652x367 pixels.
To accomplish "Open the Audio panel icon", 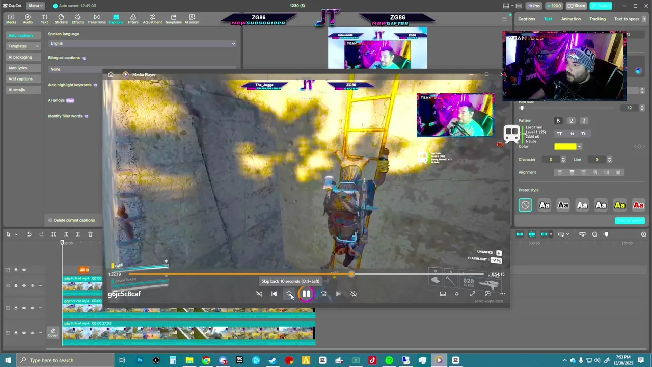I will tap(28, 19).
